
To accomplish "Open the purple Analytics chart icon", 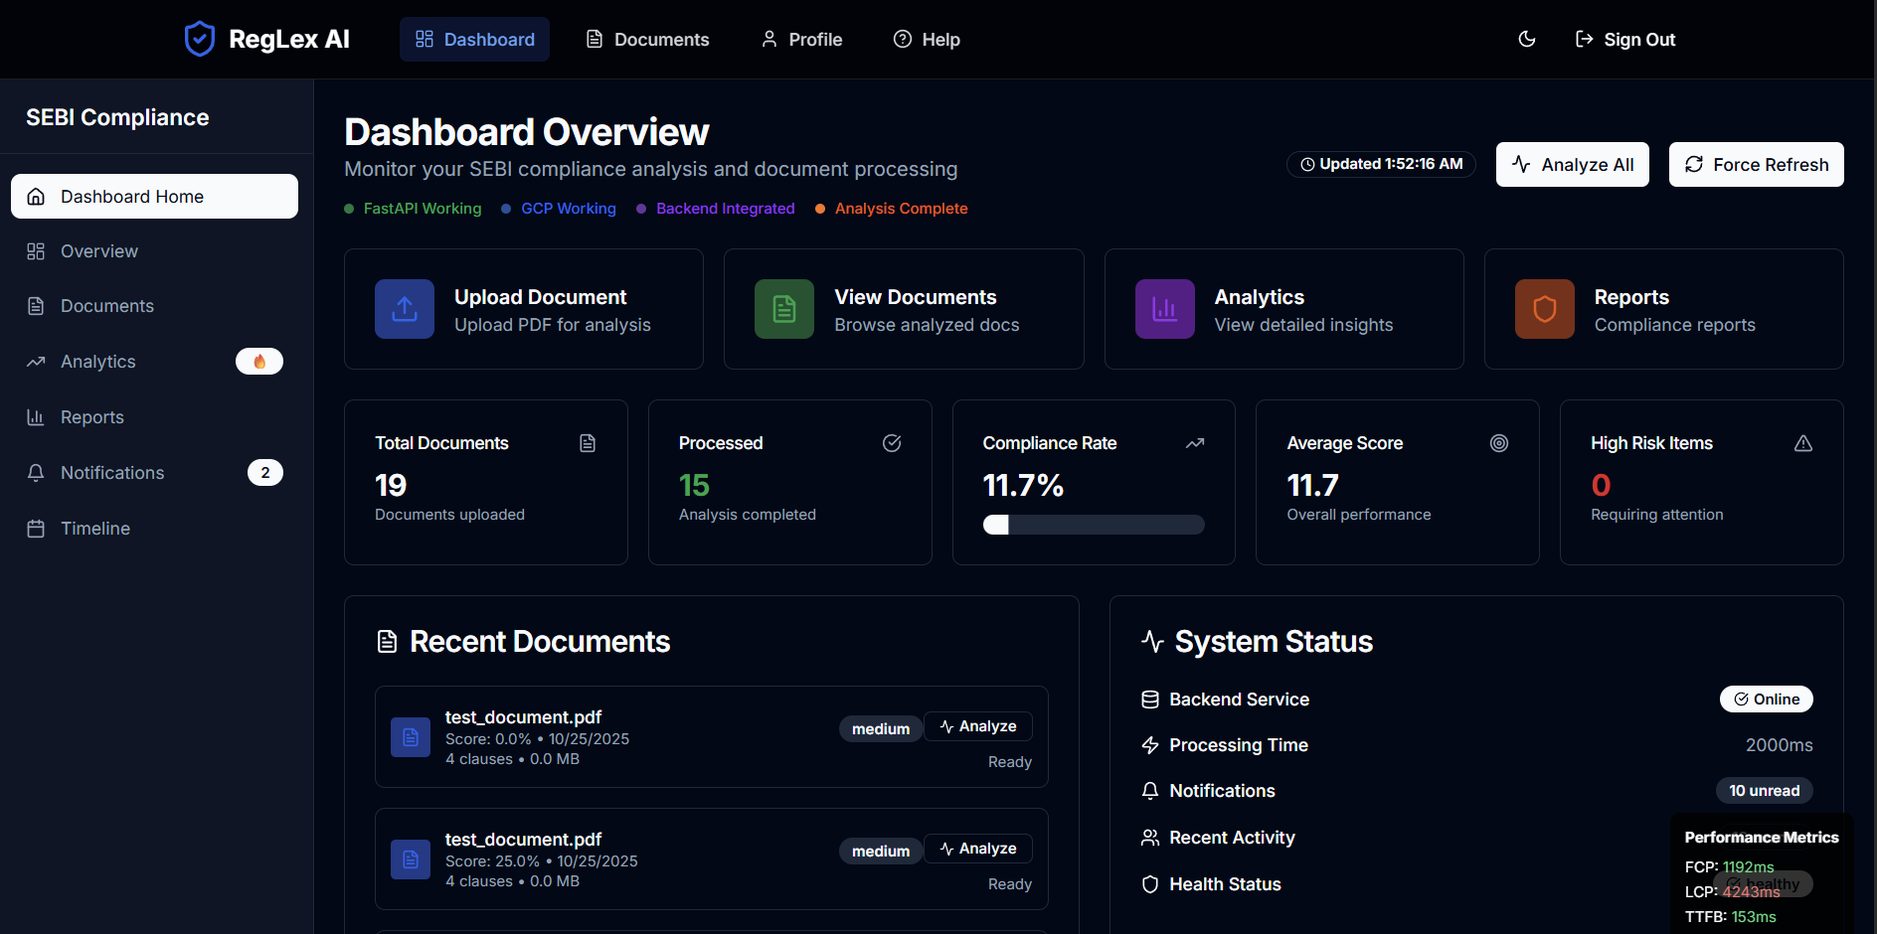I will [1164, 309].
